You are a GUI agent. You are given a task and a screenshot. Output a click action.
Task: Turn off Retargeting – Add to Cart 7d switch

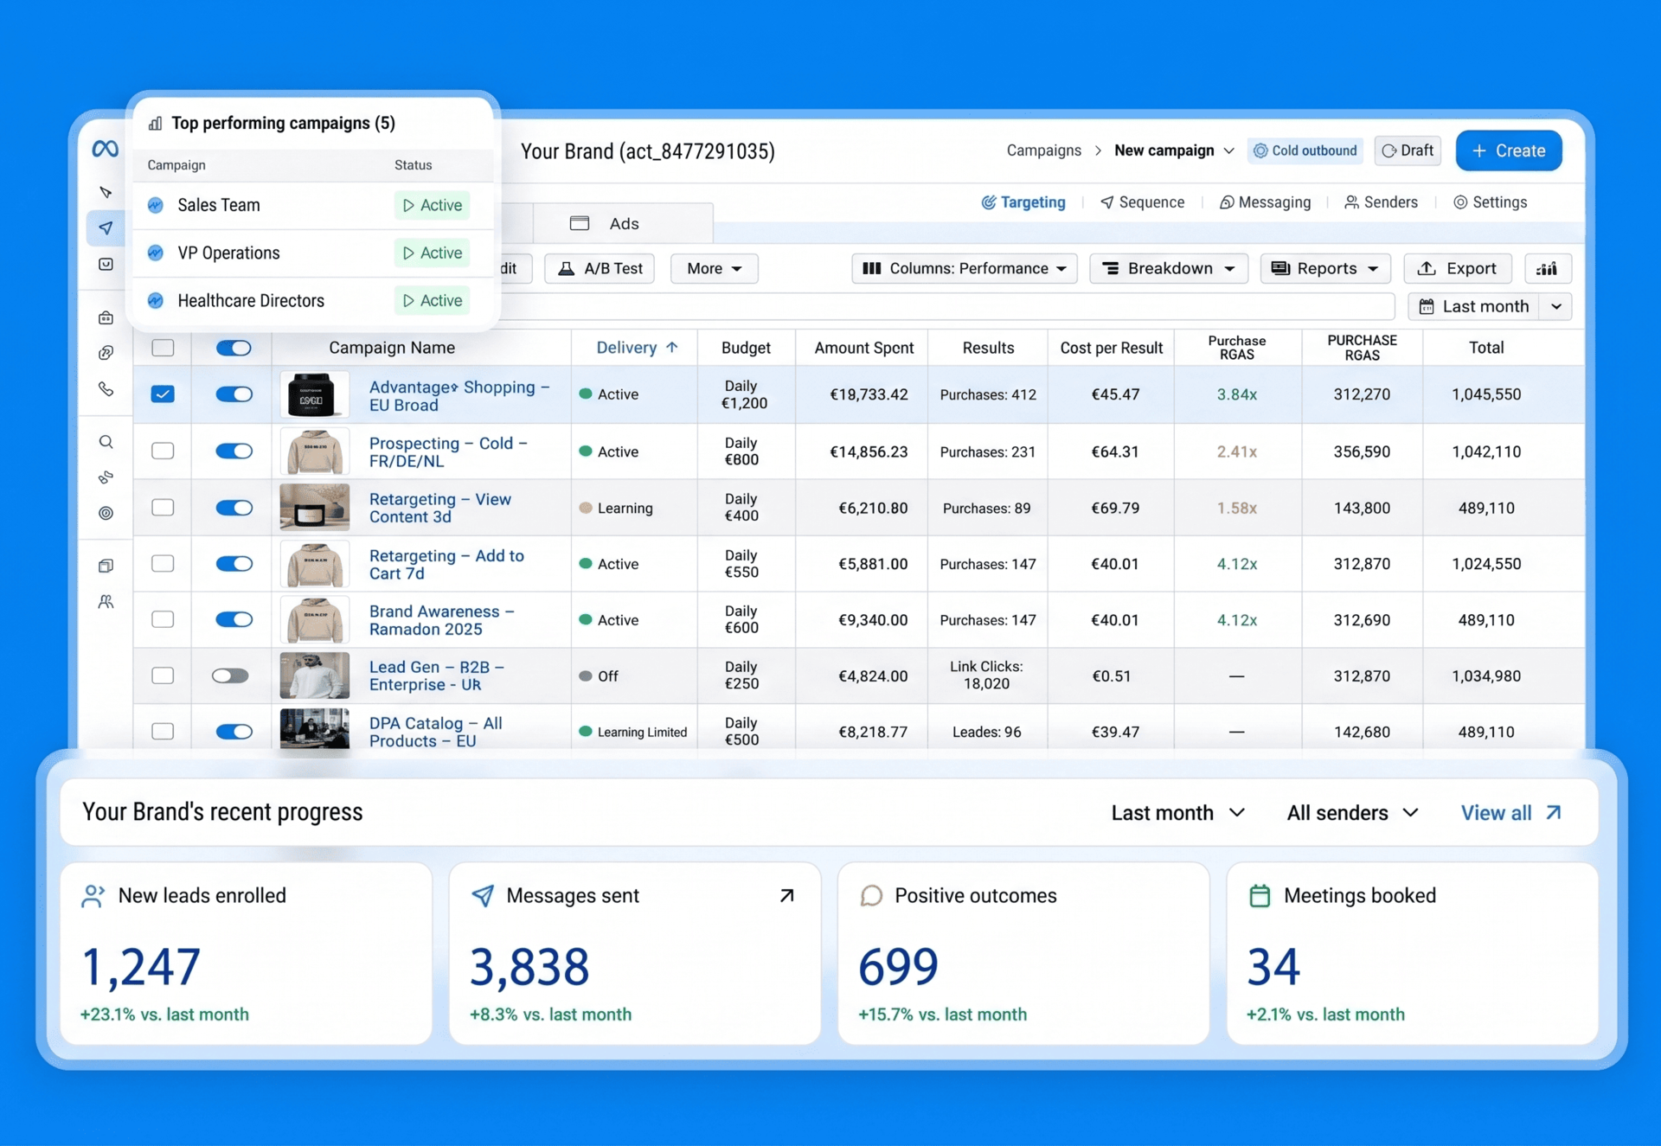(x=234, y=564)
